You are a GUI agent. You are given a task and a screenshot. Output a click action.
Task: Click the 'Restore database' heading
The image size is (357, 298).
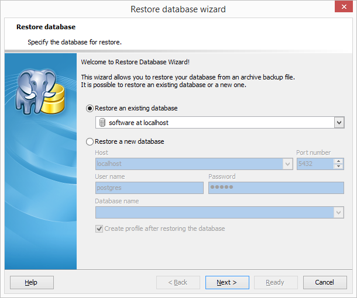point(46,27)
